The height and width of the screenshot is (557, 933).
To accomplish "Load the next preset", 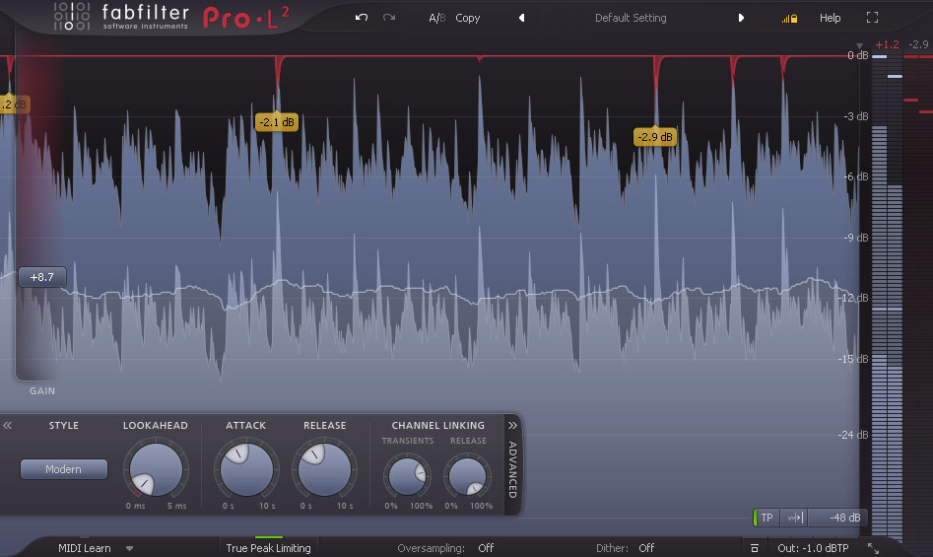I will tap(741, 18).
